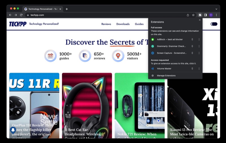Open more options for Volume Master
Image resolution: width=226 pixels, height=143 pixels.
point(199,69)
